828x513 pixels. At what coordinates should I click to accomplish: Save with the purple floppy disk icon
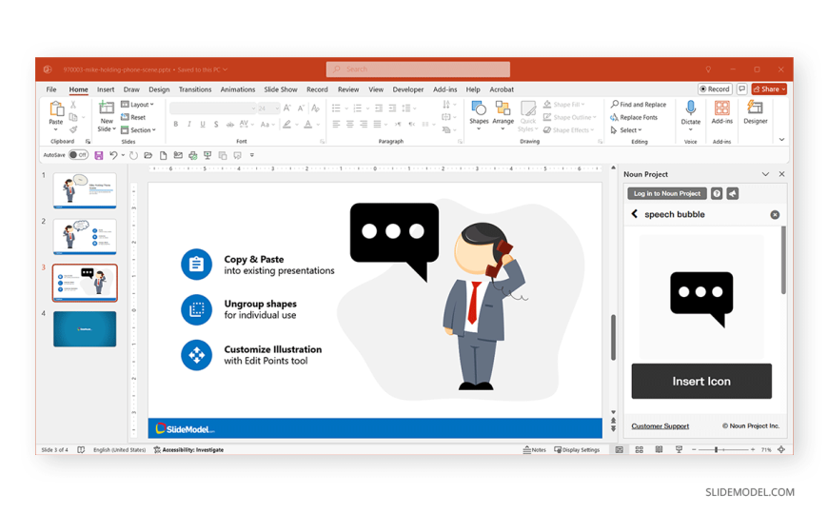(x=99, y=155)
